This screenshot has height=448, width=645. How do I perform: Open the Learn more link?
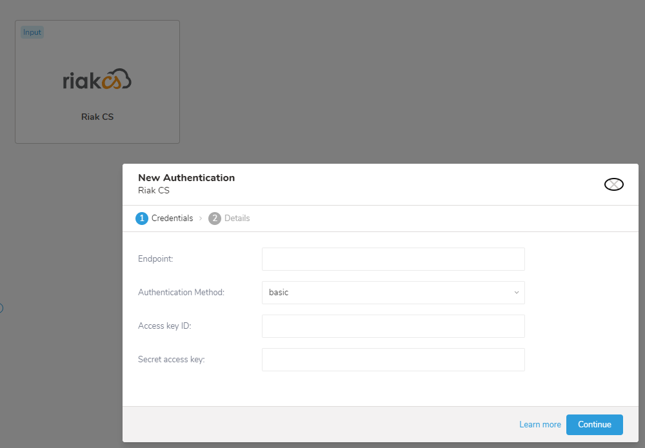coord(540,425)
